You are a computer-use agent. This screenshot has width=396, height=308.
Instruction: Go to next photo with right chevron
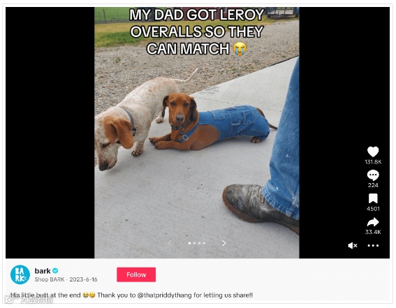(223, 243)
